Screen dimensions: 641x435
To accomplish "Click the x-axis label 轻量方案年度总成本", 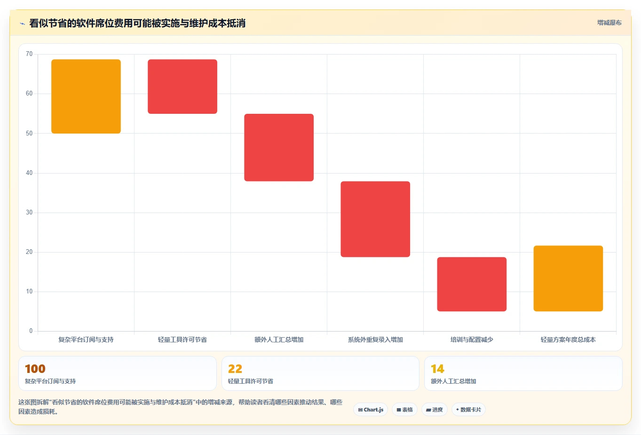I will 568,340.
